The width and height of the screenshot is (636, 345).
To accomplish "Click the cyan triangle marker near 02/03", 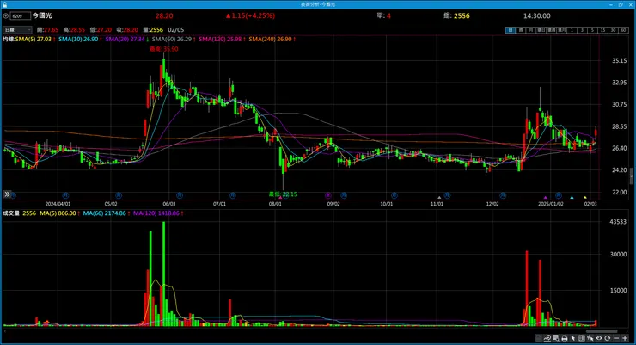I will click(x=572, y=198).
